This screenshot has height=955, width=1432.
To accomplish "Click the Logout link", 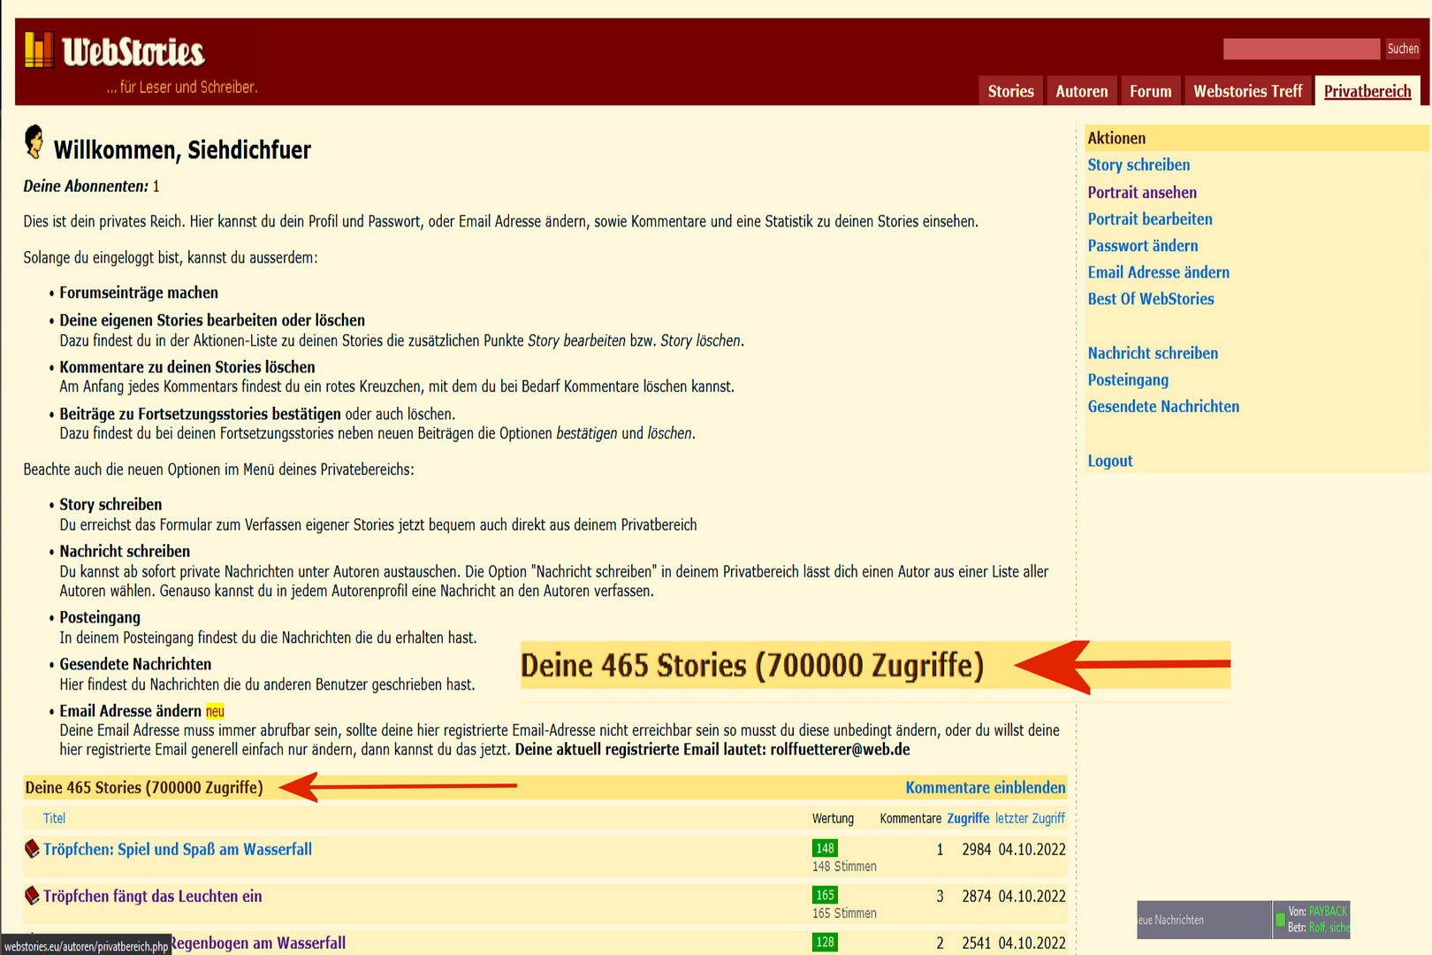I will 1110,461.
